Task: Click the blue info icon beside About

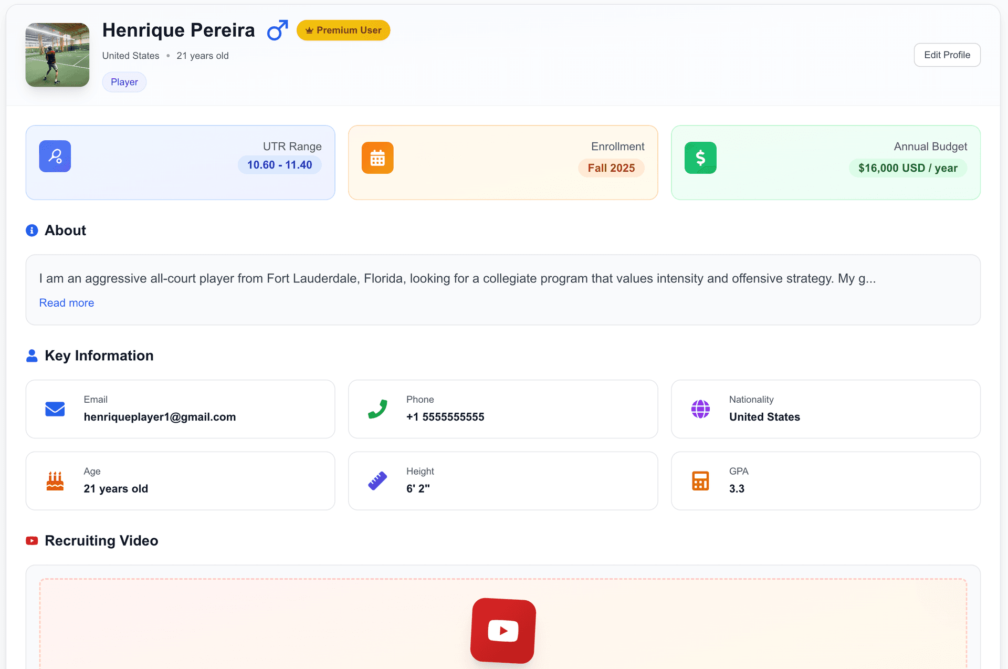Action: pyautogui.click(x=31, y=231)
